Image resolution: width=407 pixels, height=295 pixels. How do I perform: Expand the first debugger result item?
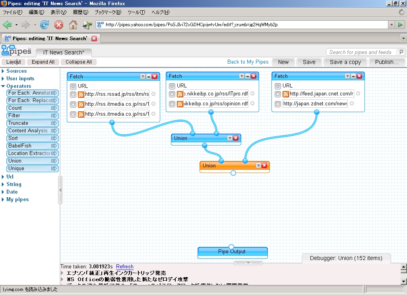click(x=62, y=273)
